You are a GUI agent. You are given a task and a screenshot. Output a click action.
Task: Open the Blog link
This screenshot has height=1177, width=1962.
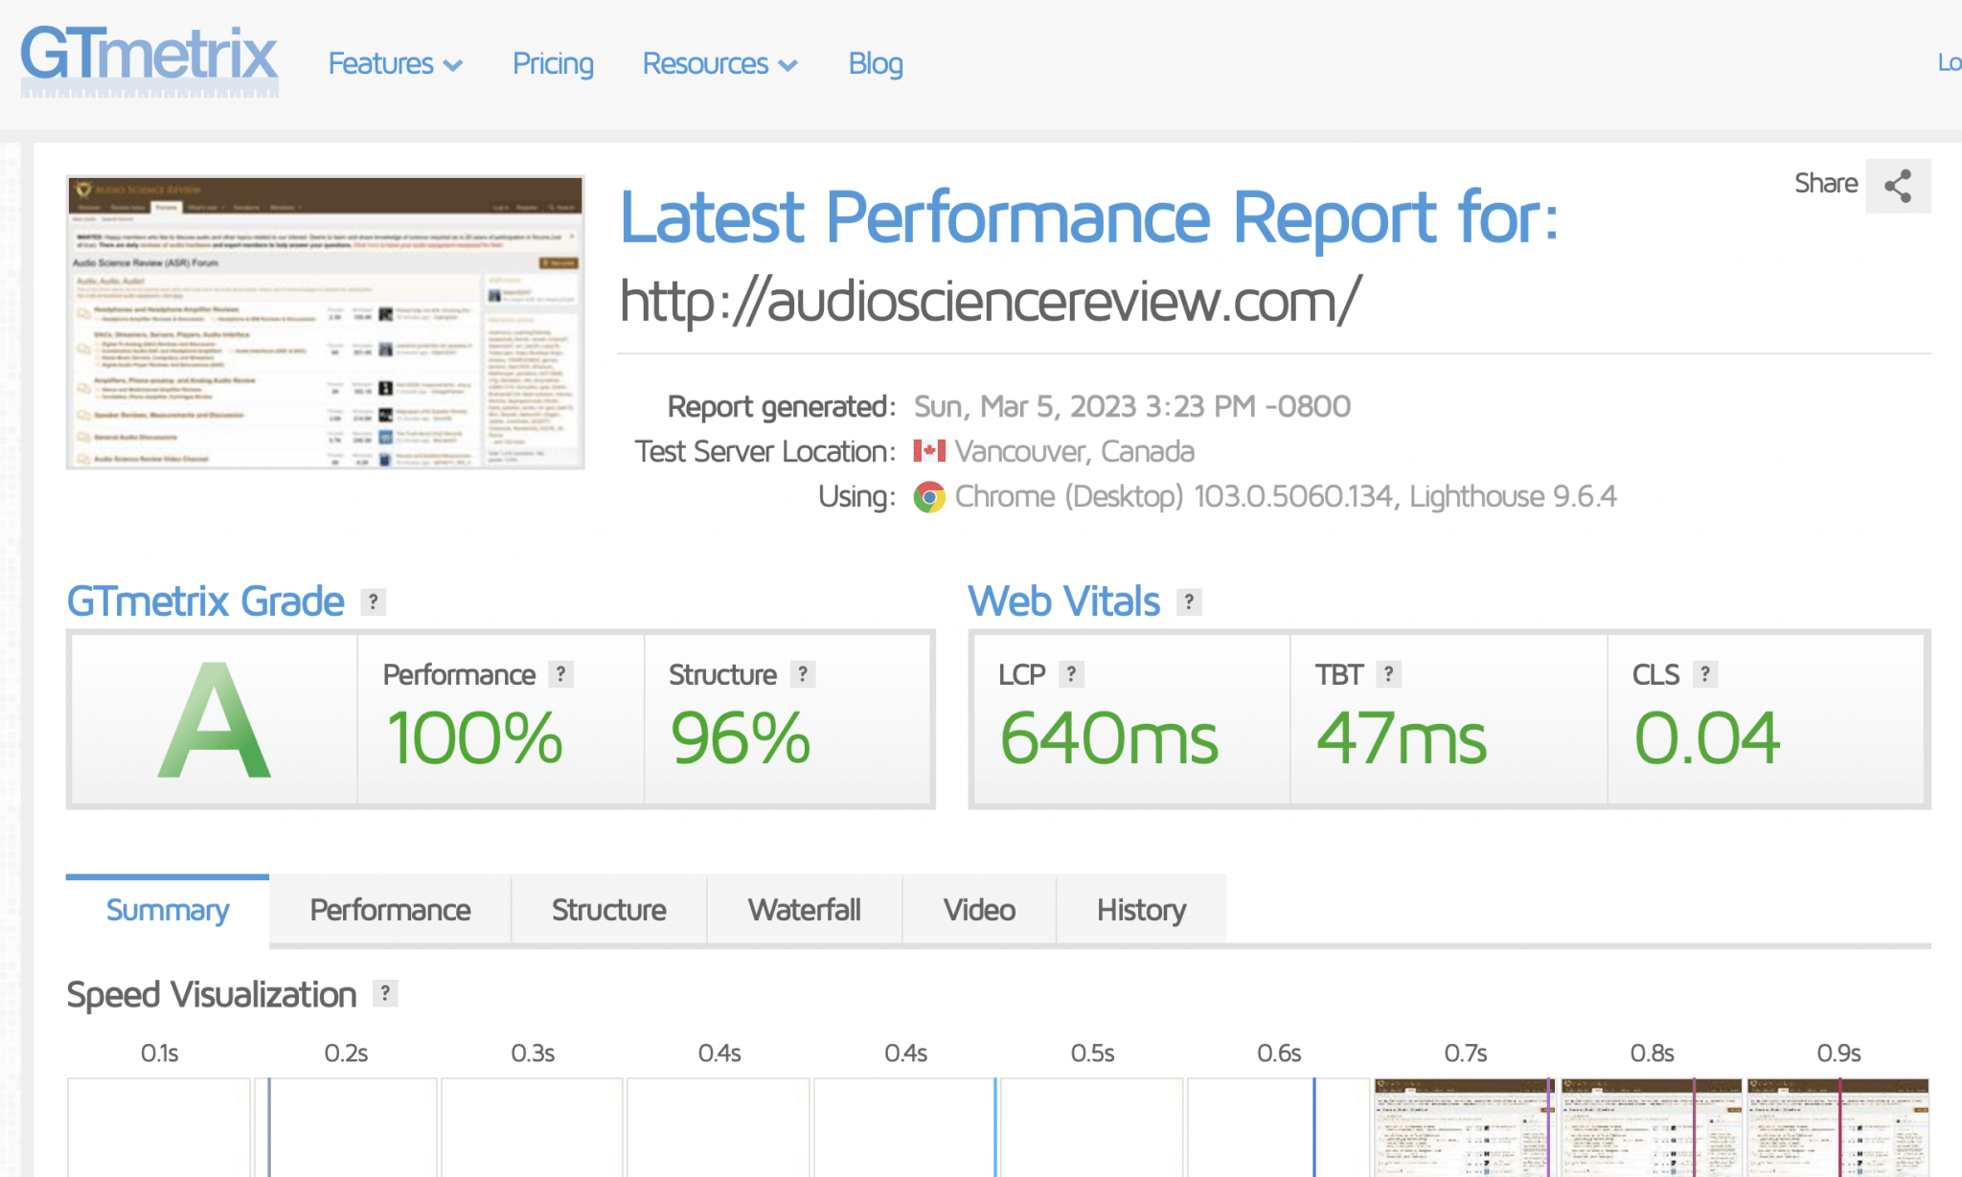point(876,64)
